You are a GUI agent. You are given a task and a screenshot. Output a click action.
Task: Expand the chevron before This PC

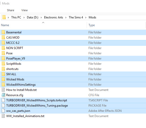(8, 18)
